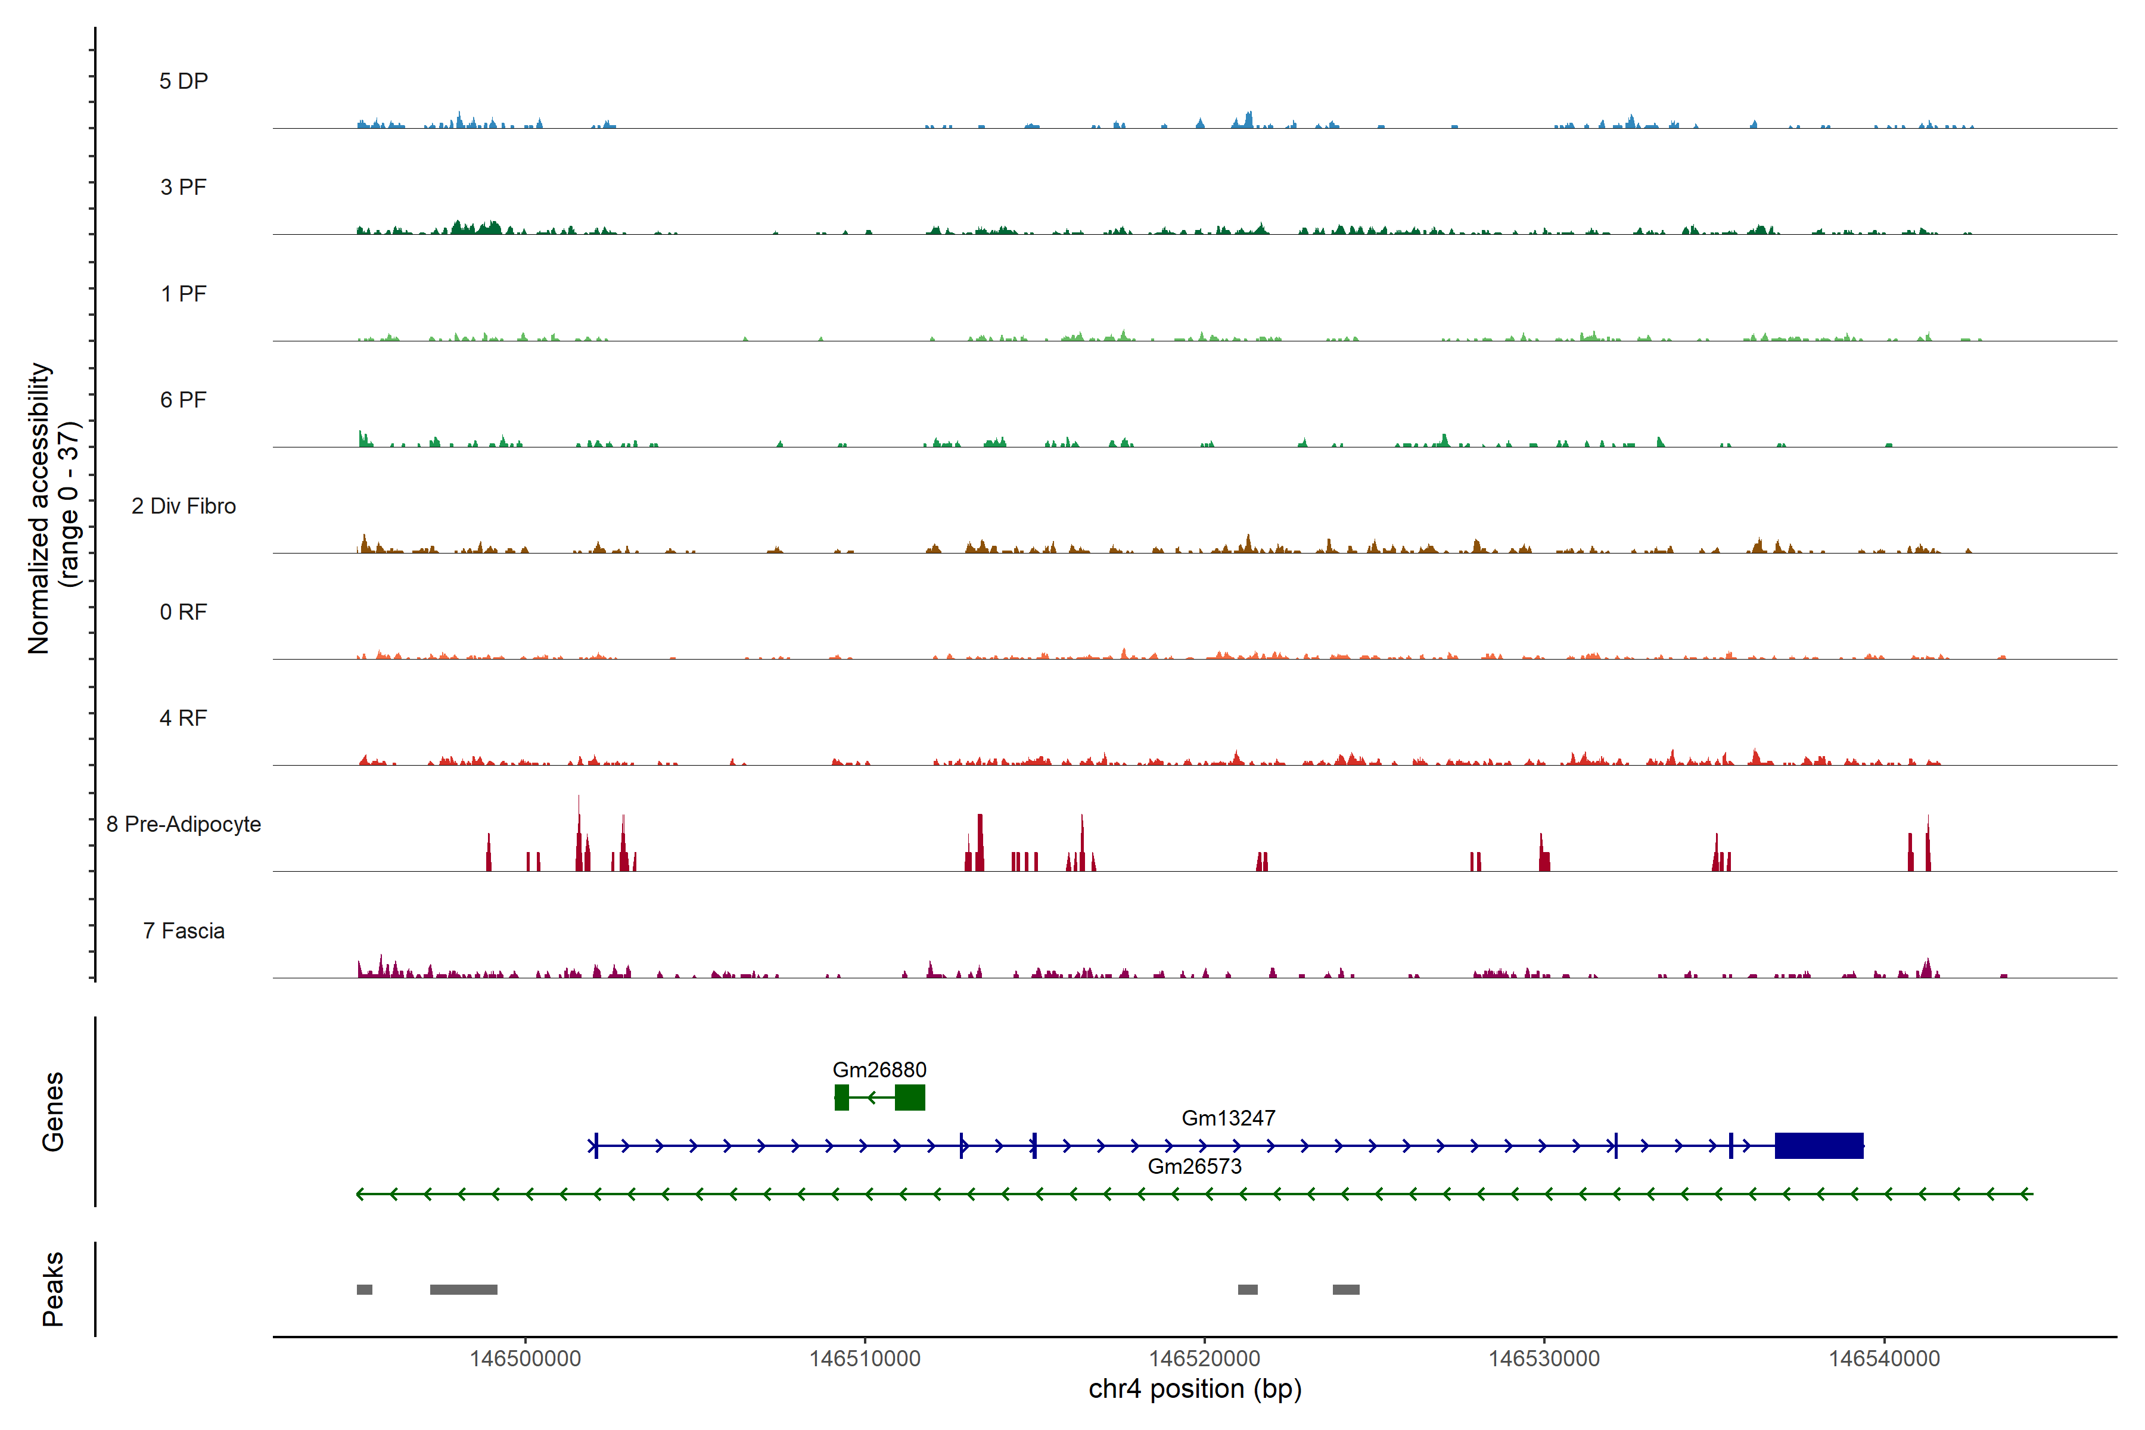Click the leftmost small gray peak bar
Screen dimensions: 2145x1430
pyautogui.click(x=364, y=1289)
